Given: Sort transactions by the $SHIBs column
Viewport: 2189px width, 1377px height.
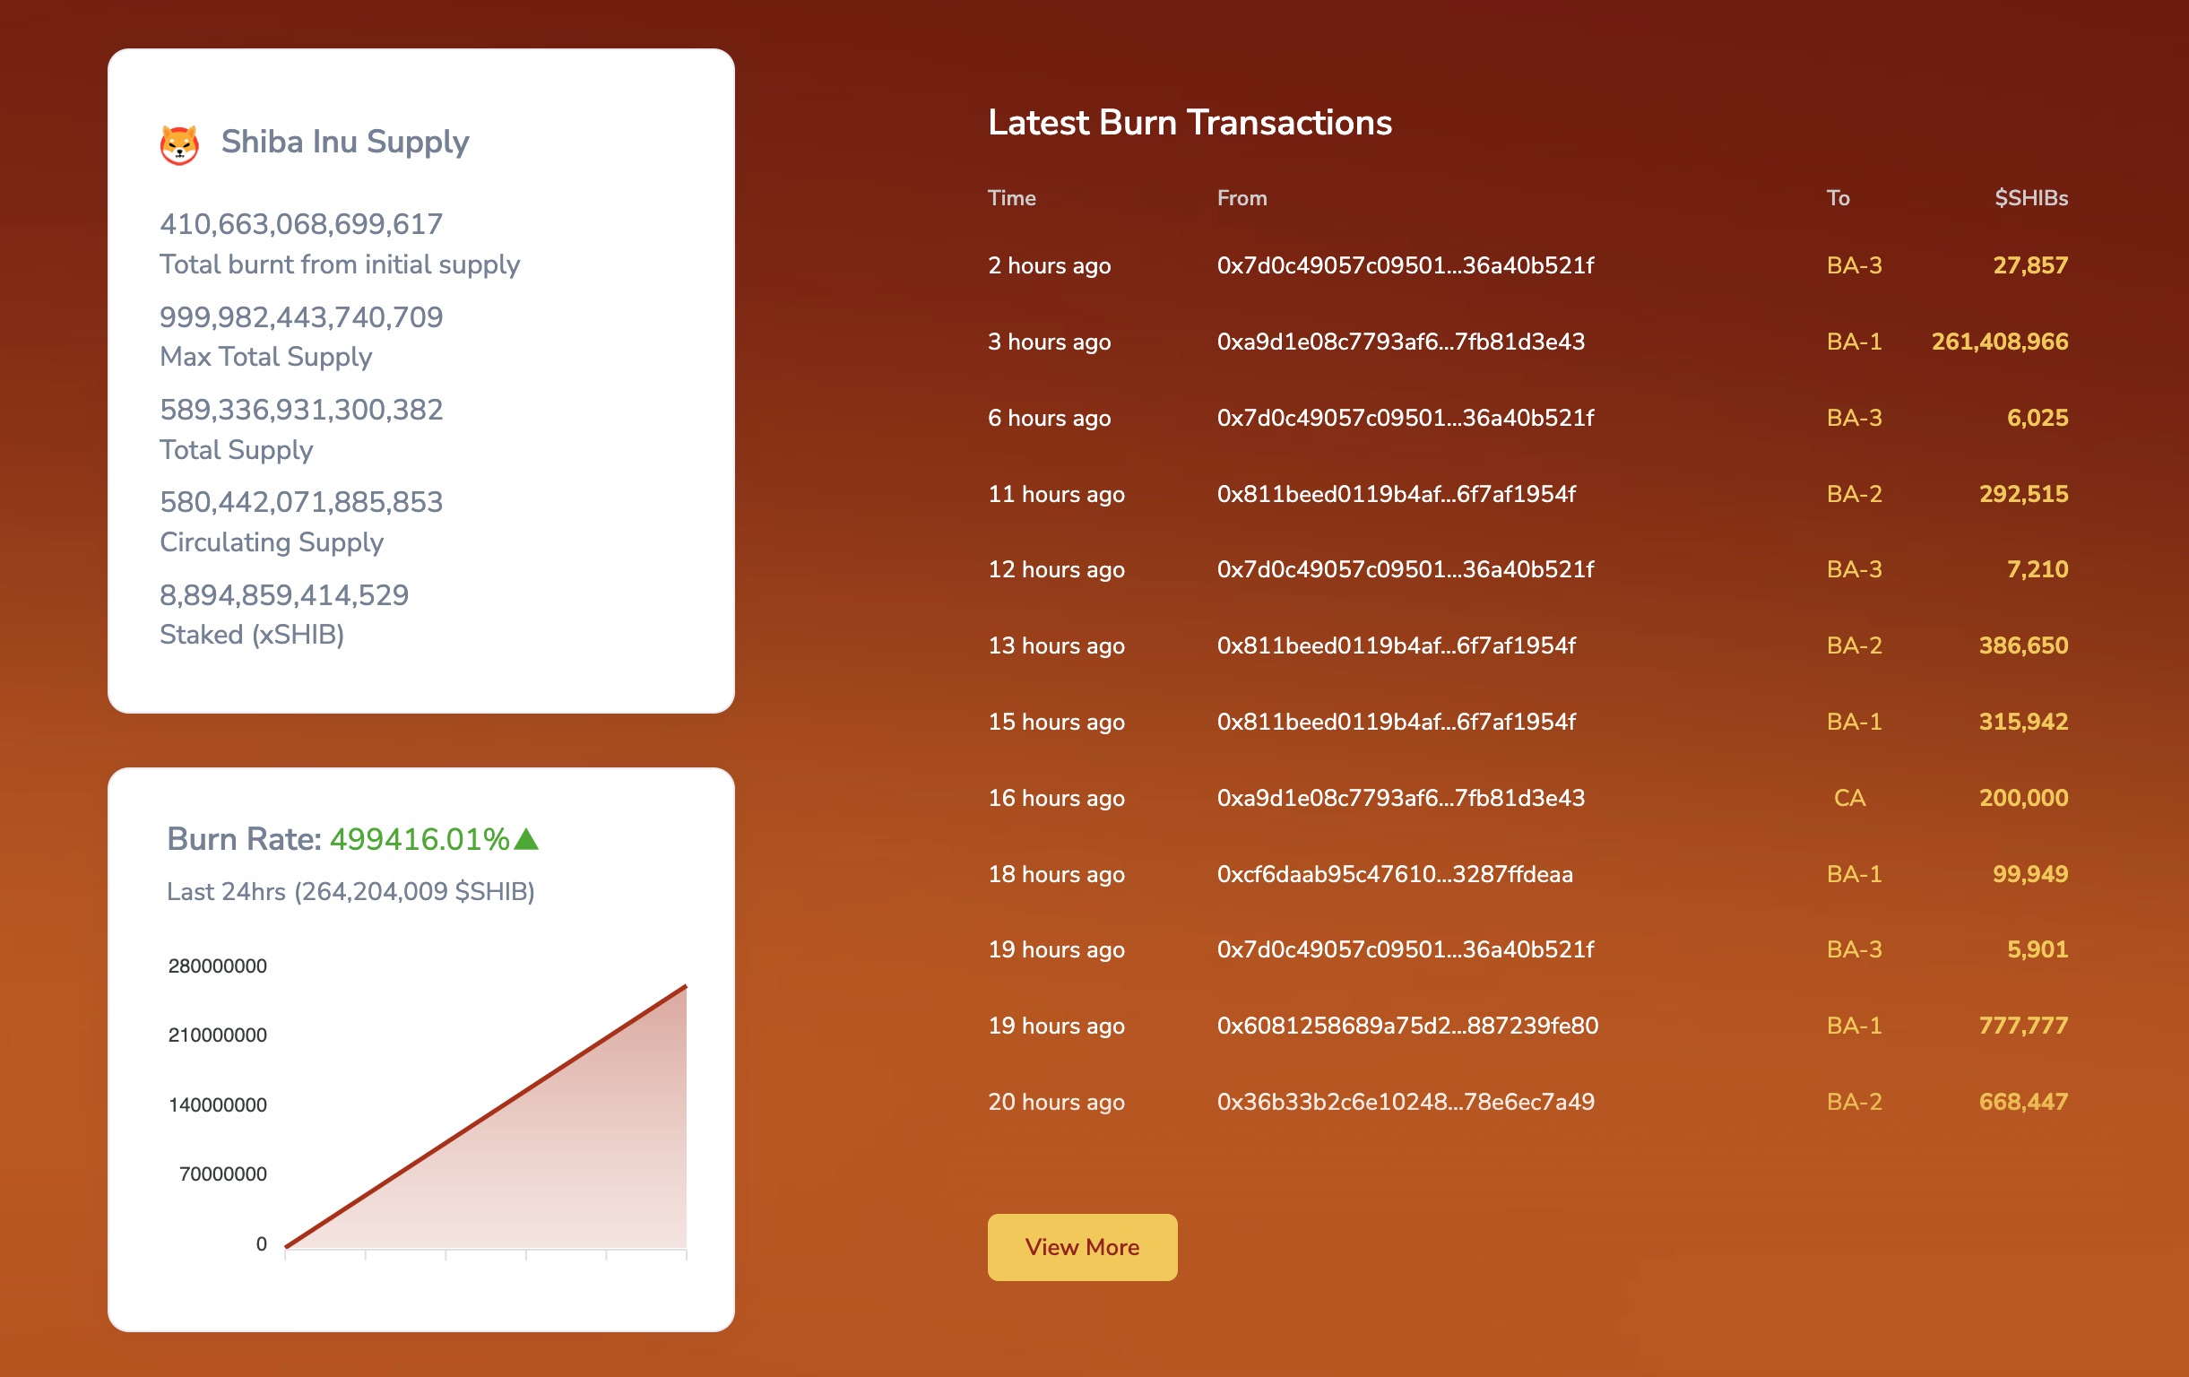Looking at the screenshot, I should coord(2032,197).
